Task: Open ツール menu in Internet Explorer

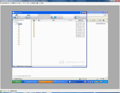Action: point(99,20)
